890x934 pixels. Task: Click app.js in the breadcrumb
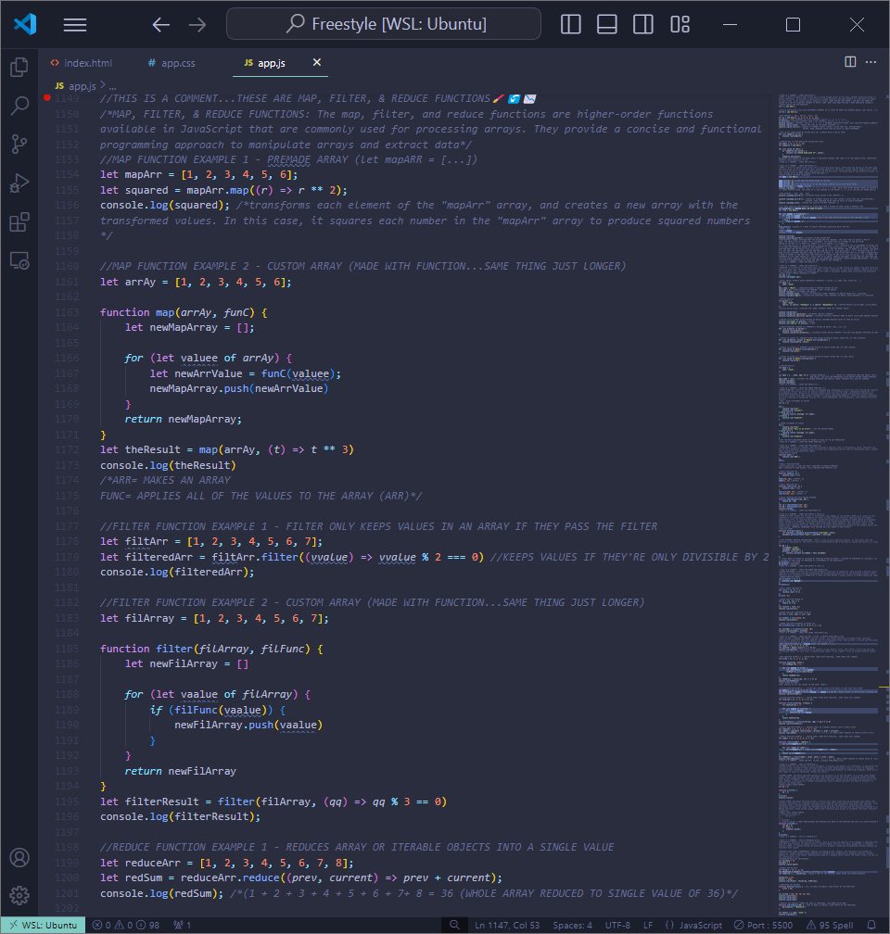[83, 86]
